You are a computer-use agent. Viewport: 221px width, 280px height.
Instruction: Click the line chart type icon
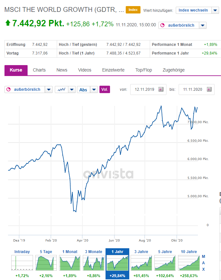pos(61,89)
